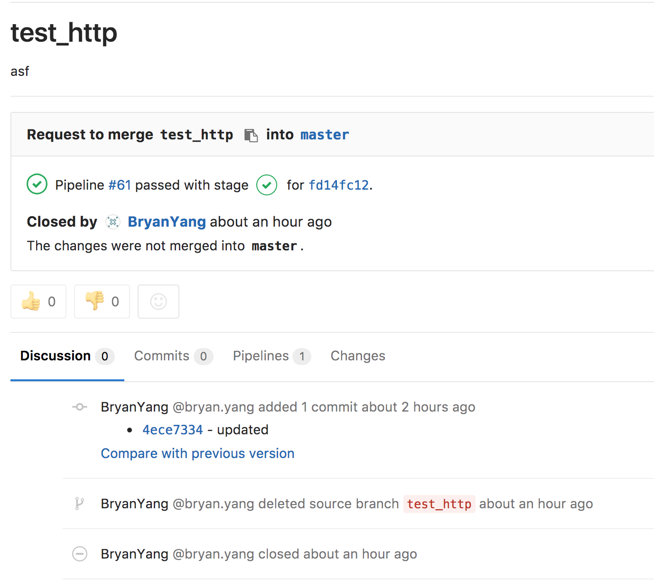Click BryanYang's avatar icon
Screen dimensions: 654x587
113,222
